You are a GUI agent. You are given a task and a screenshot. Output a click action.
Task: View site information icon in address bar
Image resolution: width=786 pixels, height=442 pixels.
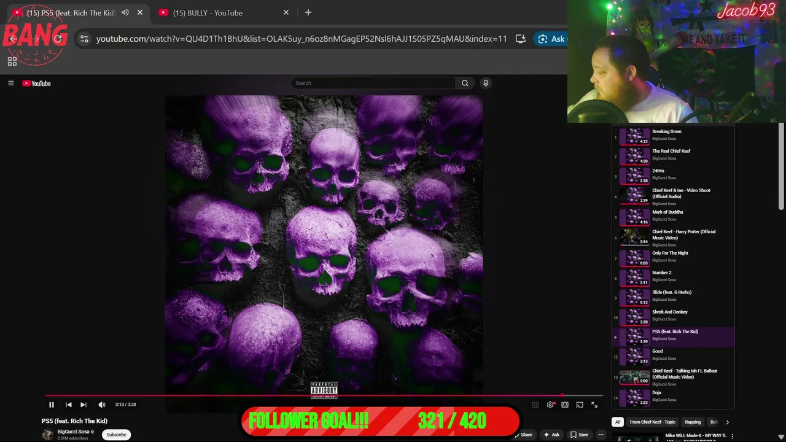(x=84, y=39)
